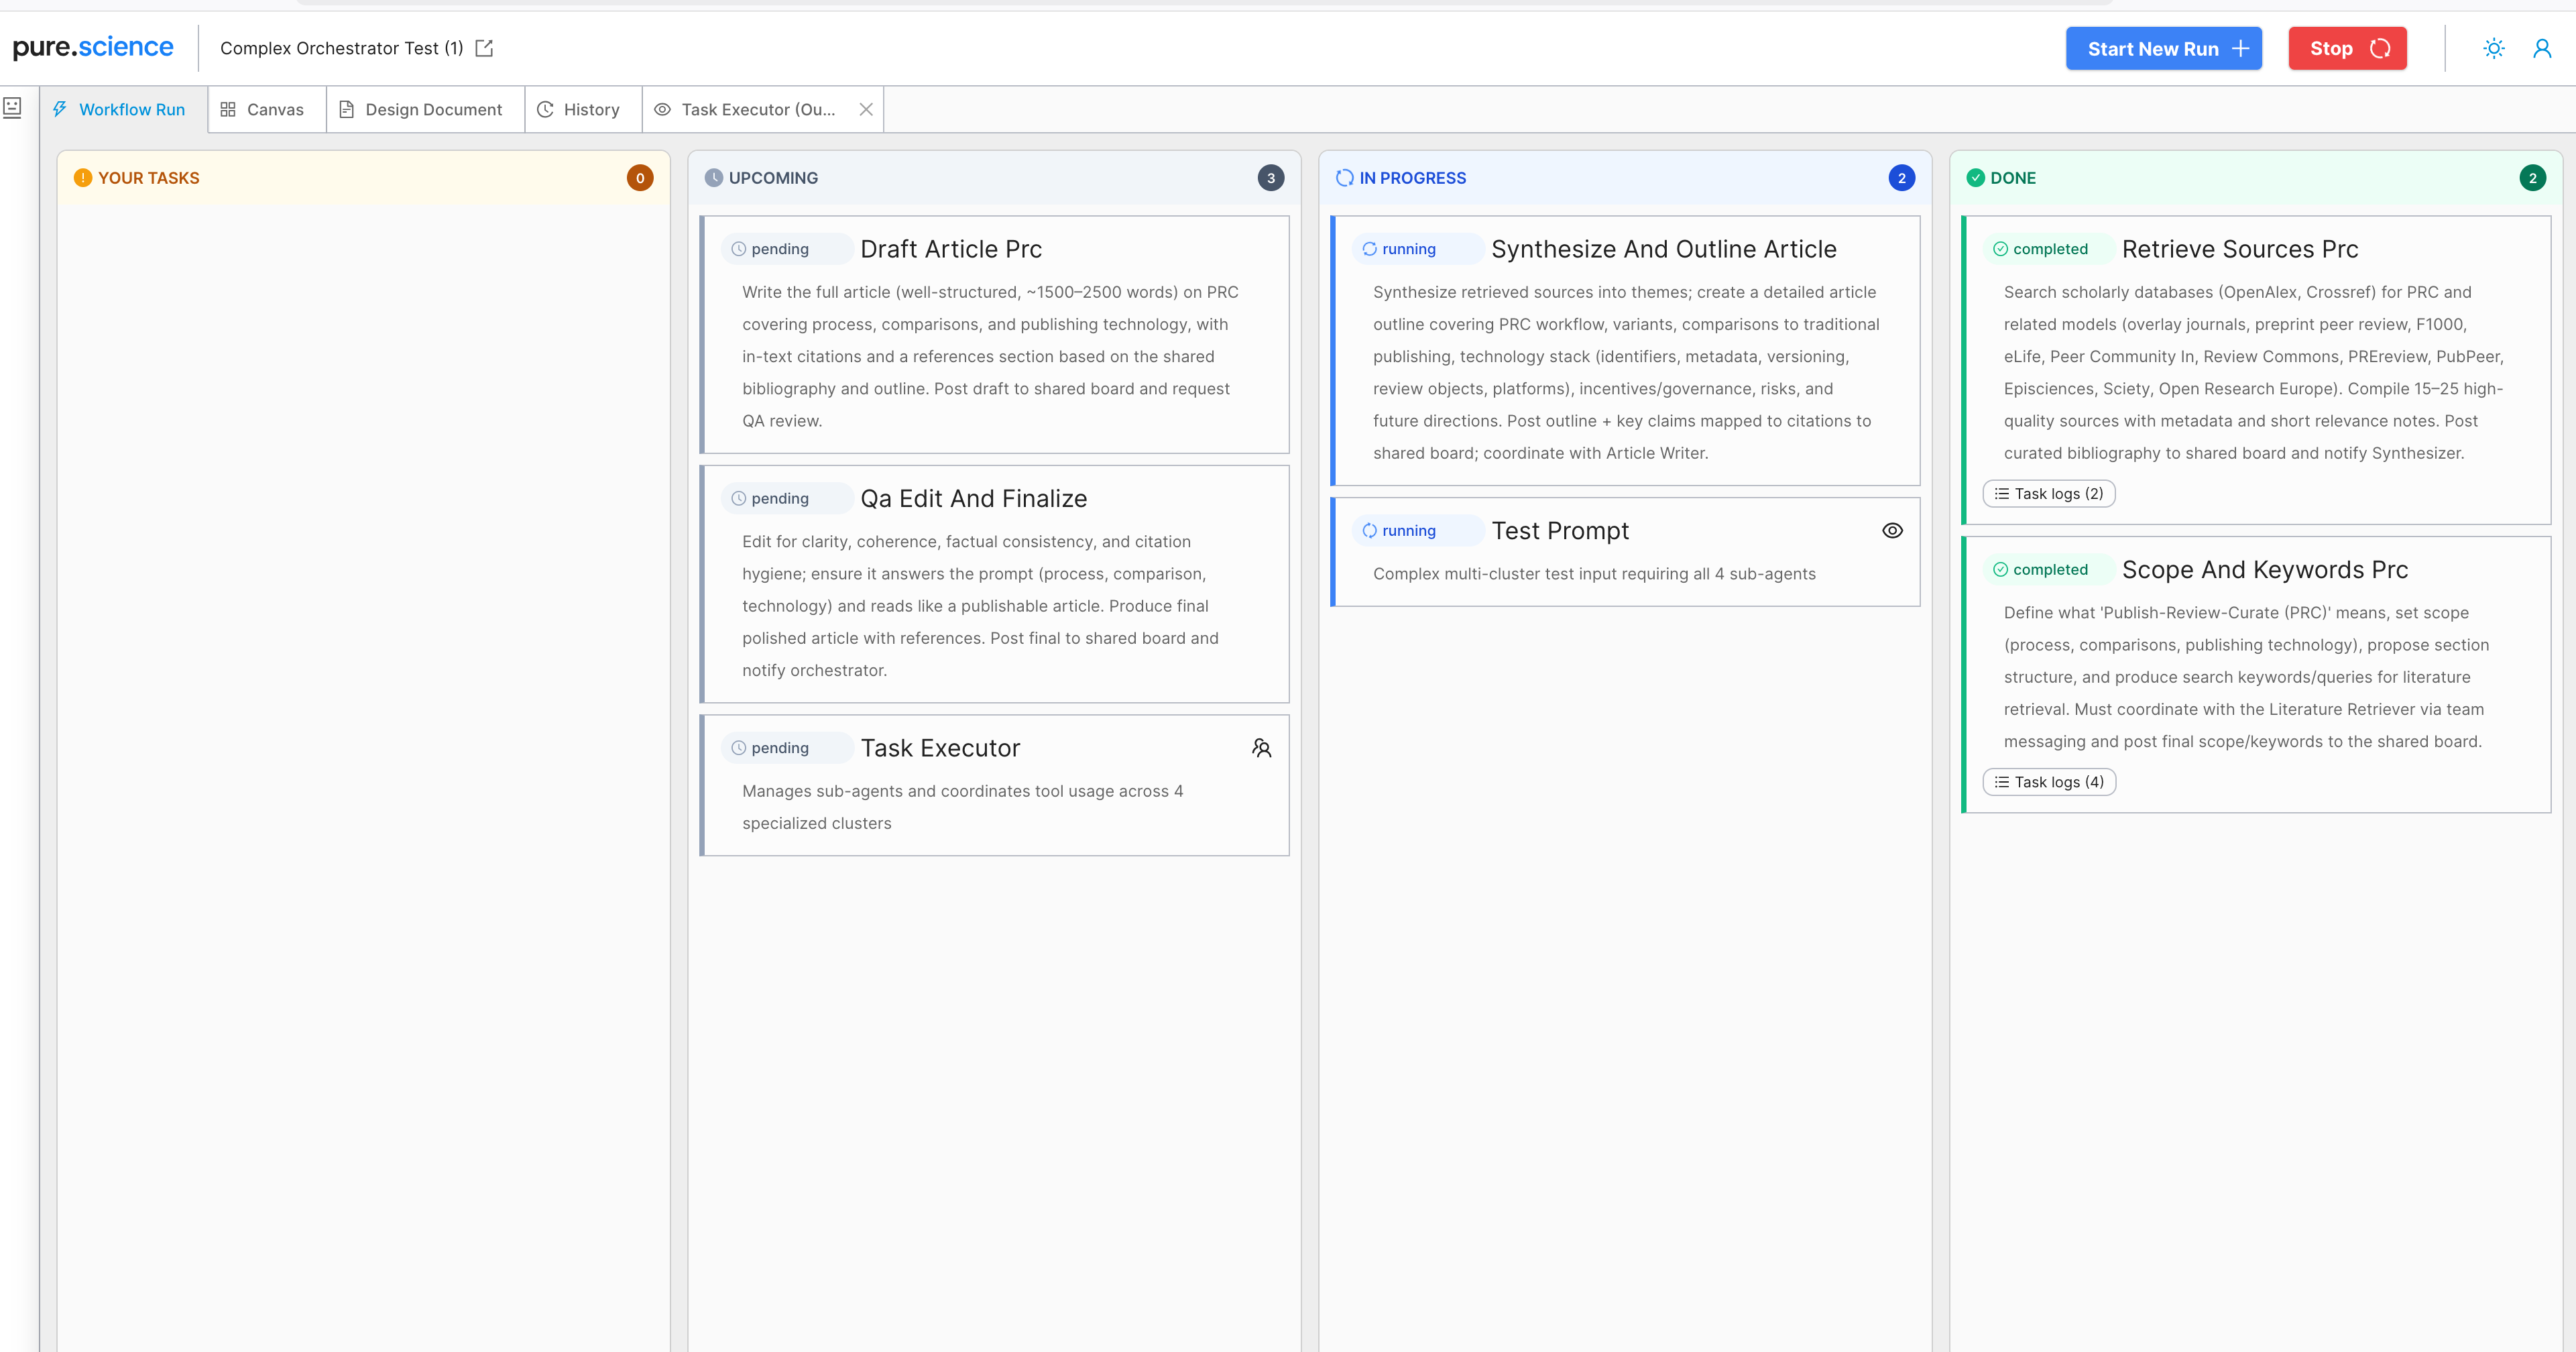
Task: Expand Task logs (2) for Retrieve Sources
Action: [x=2048, y=494]
